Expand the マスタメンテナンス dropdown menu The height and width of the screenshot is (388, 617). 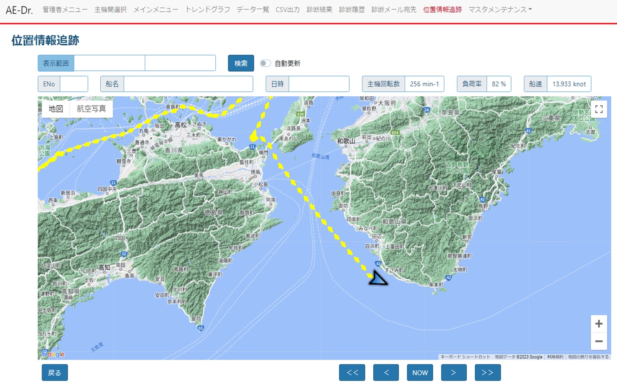click(500, 10)
